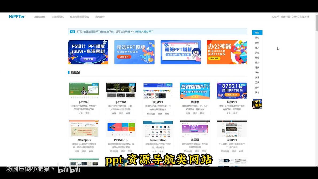The height and width of the screenshot is (179, 318).
Task: Select 模板 in the side category list
Action: [257, 33]
